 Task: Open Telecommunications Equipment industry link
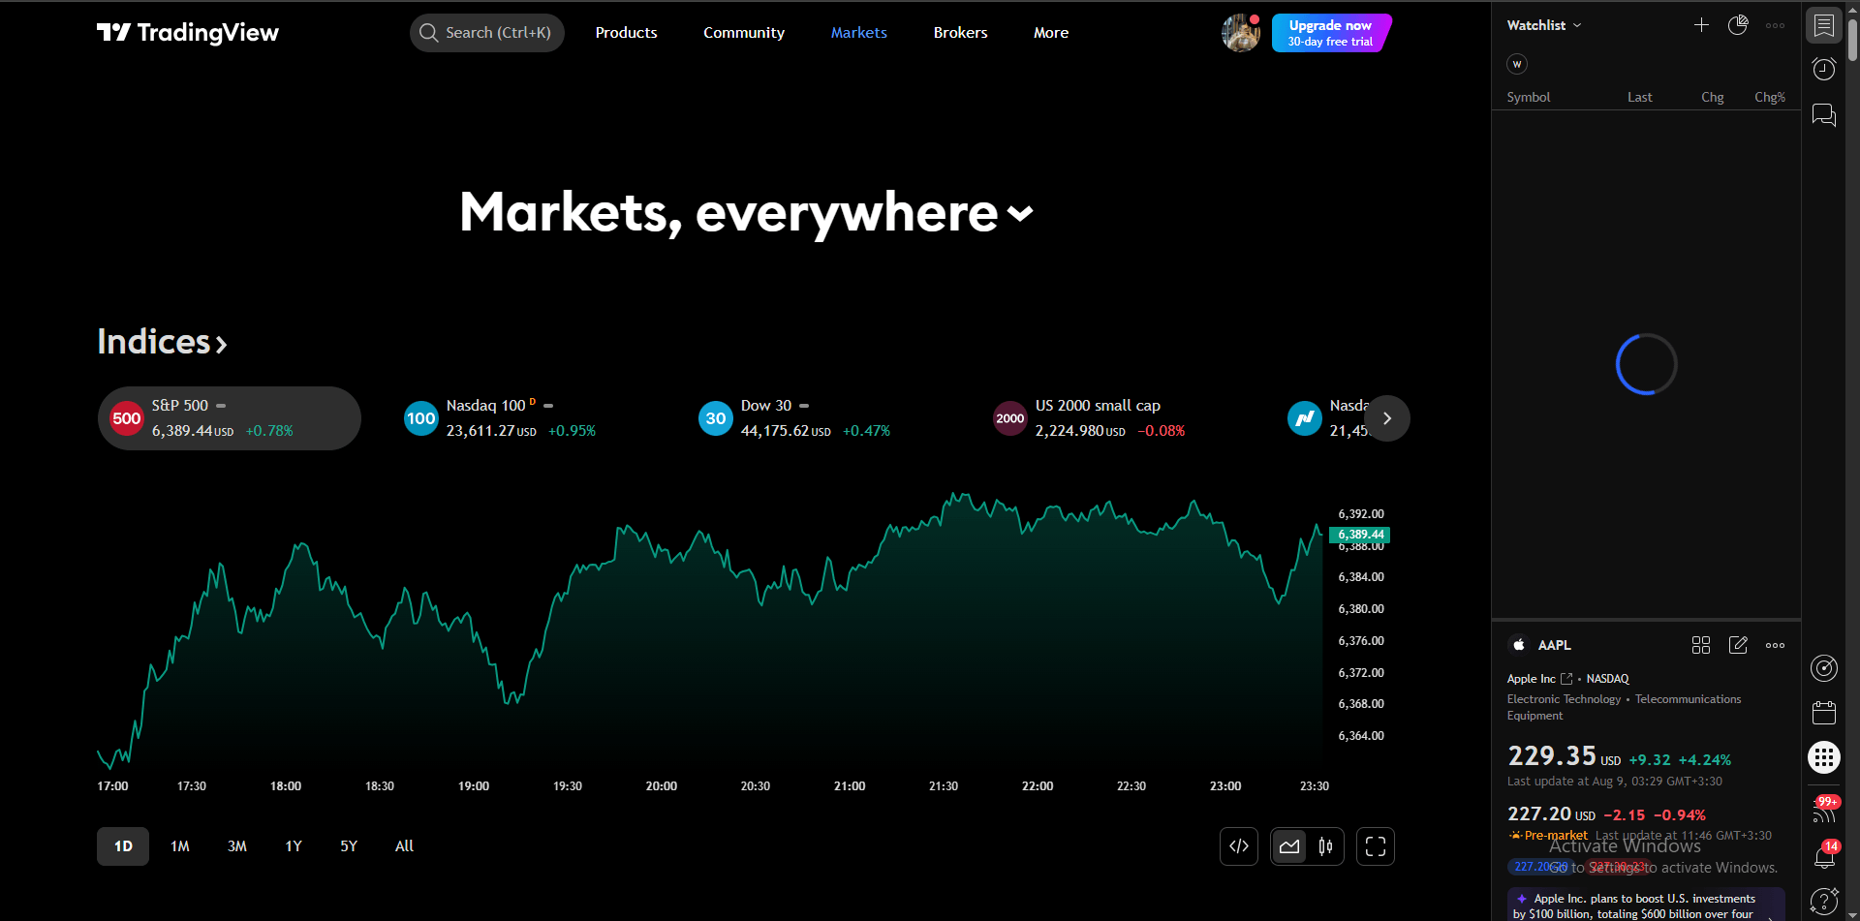click(x=1624, y=707)
